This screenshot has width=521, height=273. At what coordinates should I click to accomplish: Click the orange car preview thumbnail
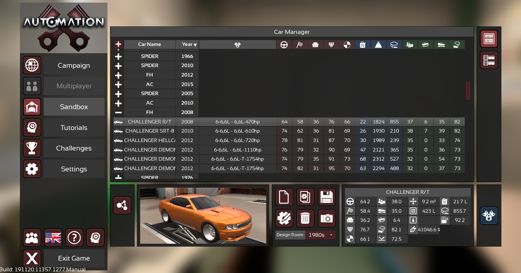point(203,216)
